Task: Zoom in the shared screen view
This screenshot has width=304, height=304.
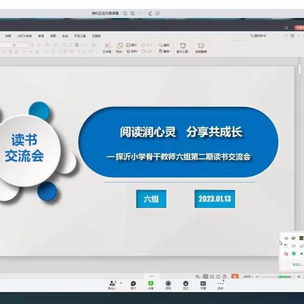Action: pyautogui.click(x=132, y=13)
